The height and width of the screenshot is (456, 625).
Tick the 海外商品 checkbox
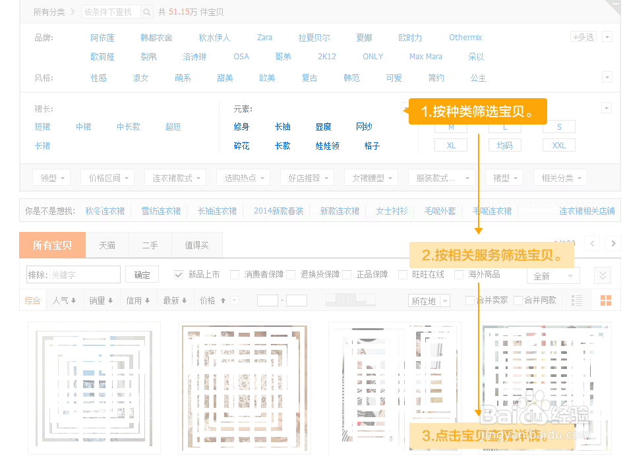point(459,275)
